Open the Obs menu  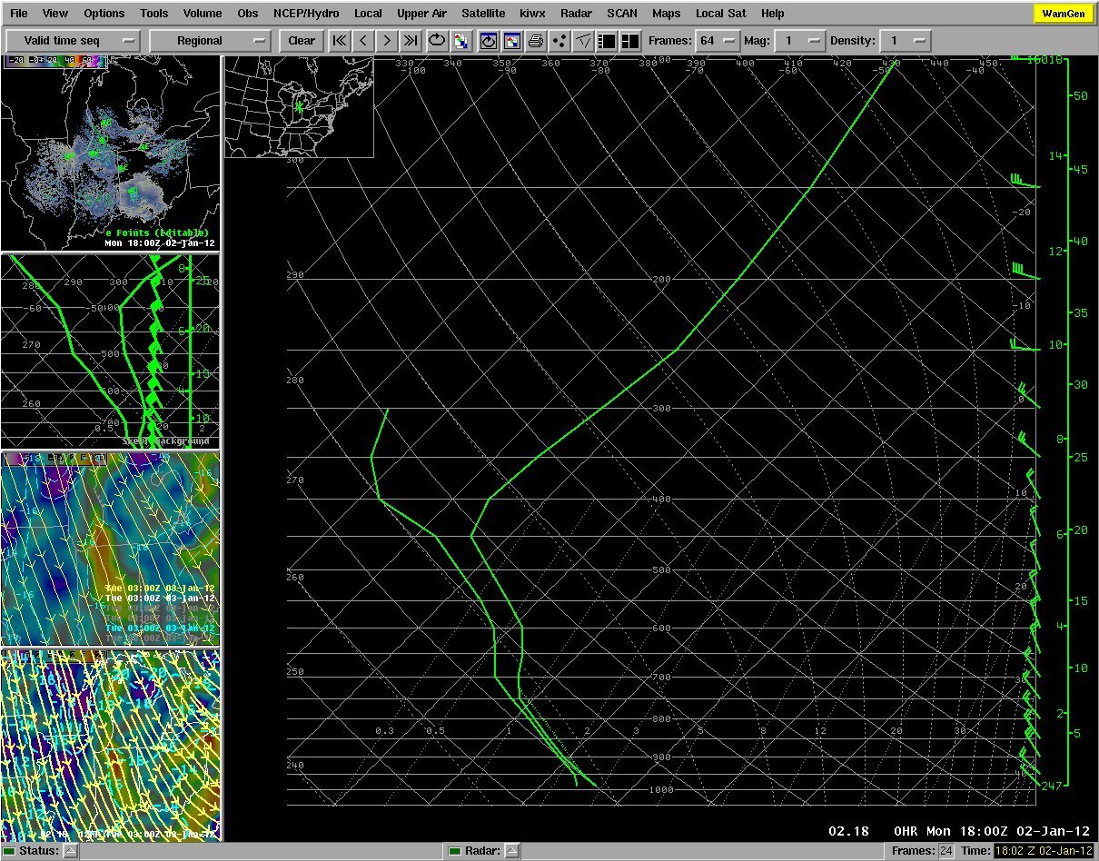pos(248,14)
